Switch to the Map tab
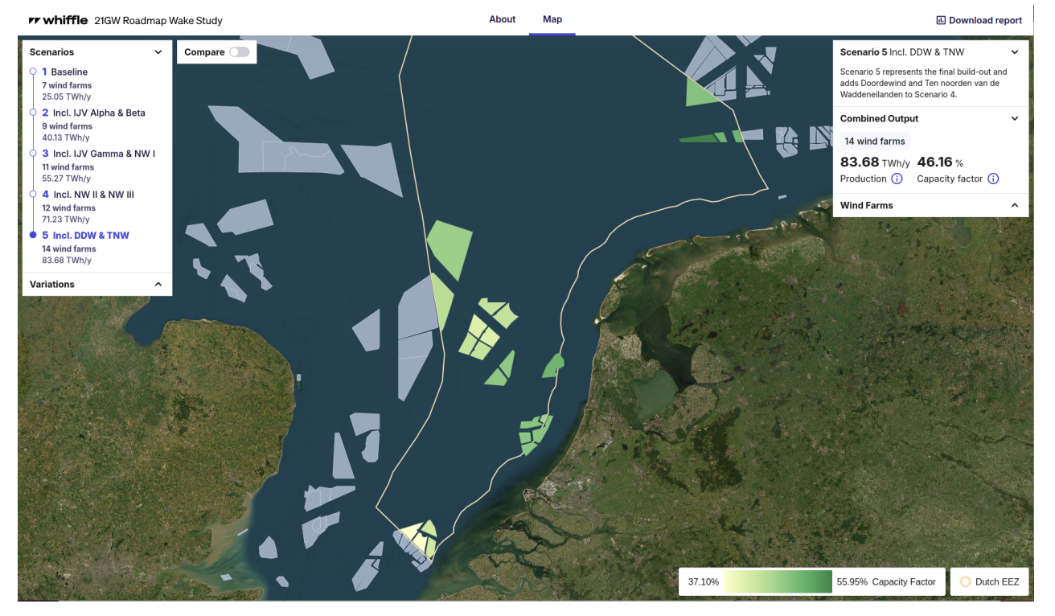The height and width of the screenshot is (616, 1055). click(x=552, y=19)
